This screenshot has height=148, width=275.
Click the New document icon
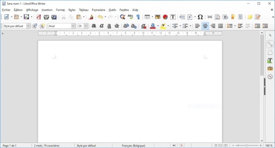tap(7, 17)
